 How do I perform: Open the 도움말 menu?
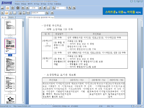(x=58, y=4)
